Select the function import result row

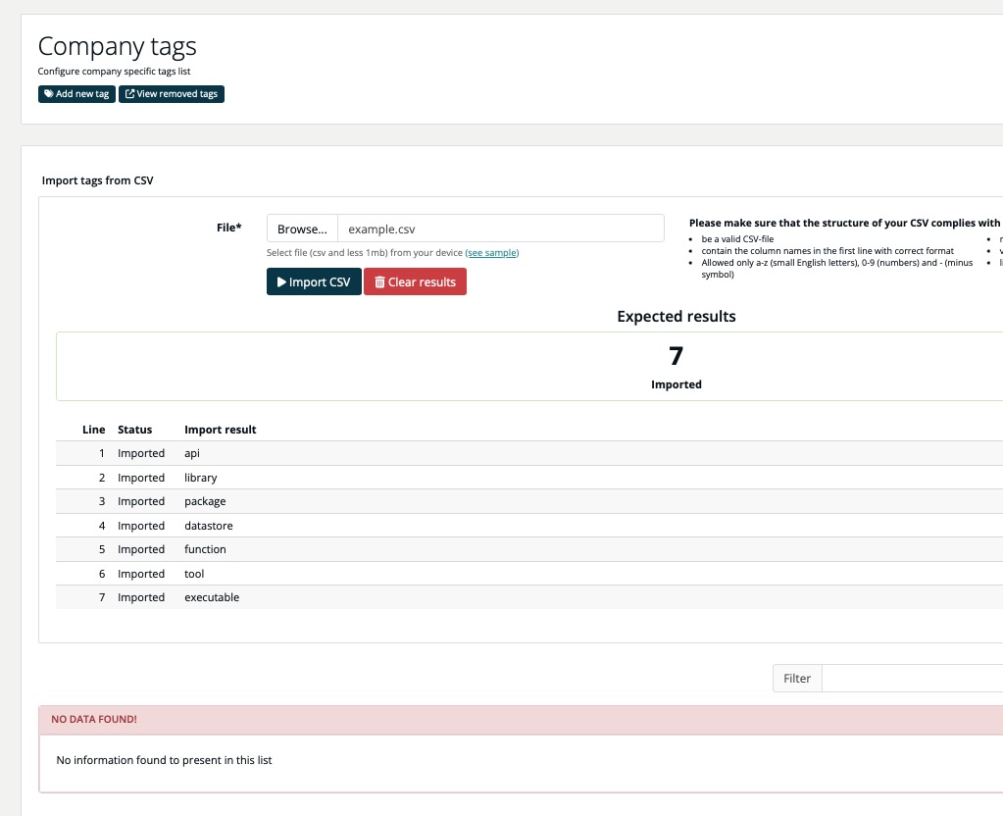click(529, 549)
